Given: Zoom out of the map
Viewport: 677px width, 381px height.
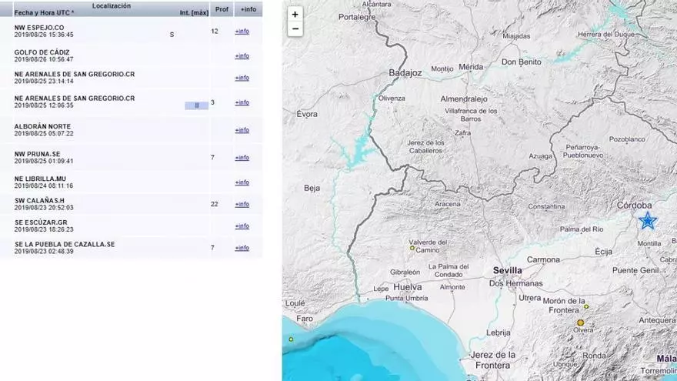Looking at the screenshot, I should pyautogui.click(x=295, y=29).
